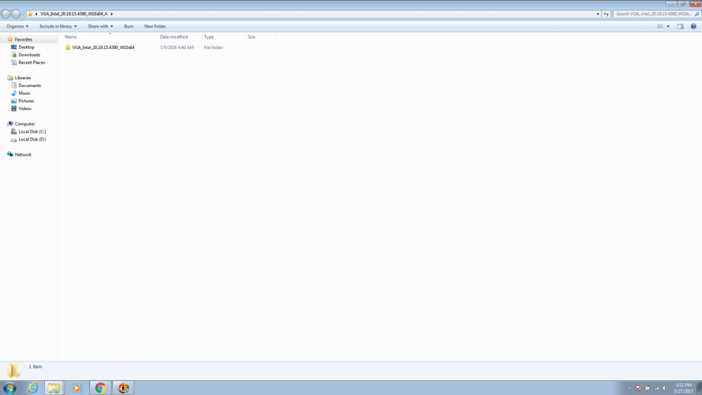
Task: Select Computer in navigation pane
Action: pyautogui.click(x=25, y=124)
